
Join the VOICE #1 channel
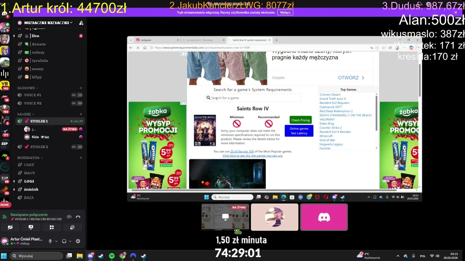[50, 95]
